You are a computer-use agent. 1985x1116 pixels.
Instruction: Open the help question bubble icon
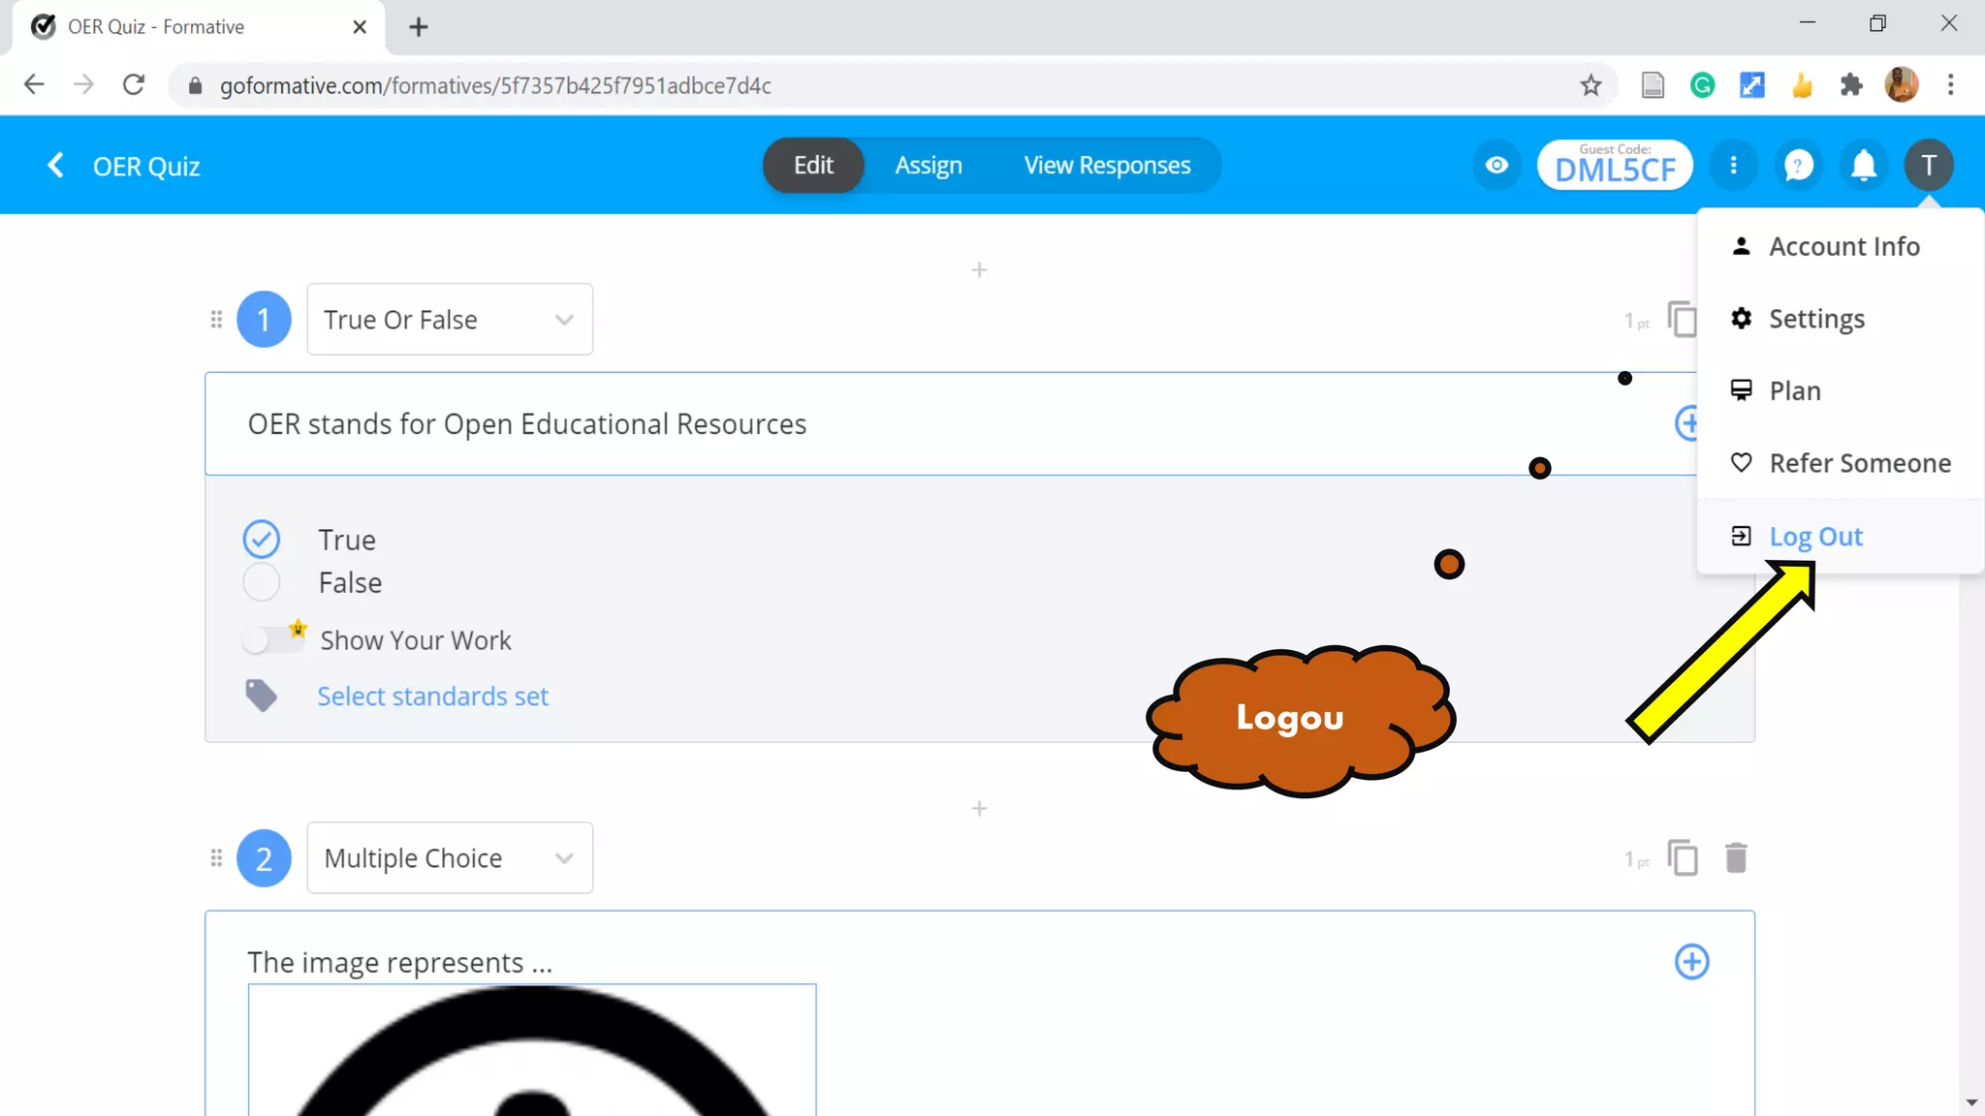pyautogui.click(x=1798, y=166)
